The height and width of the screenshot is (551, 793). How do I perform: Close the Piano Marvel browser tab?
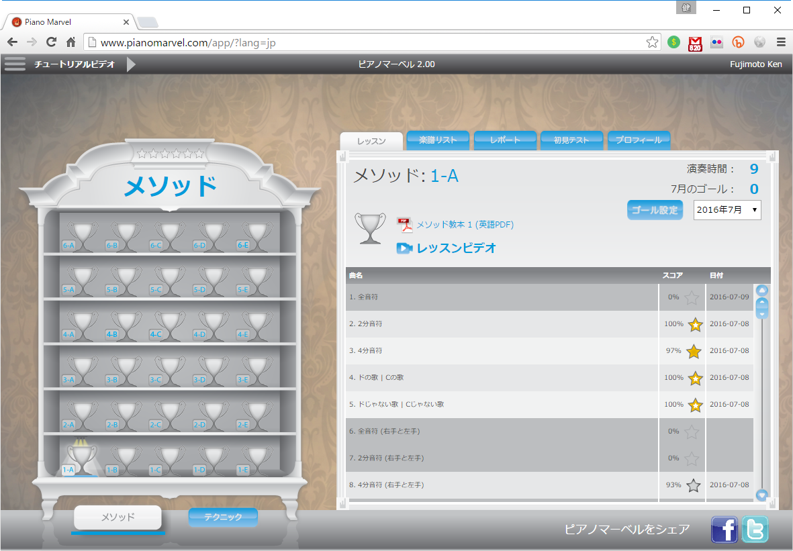click(x=126, y=22)
